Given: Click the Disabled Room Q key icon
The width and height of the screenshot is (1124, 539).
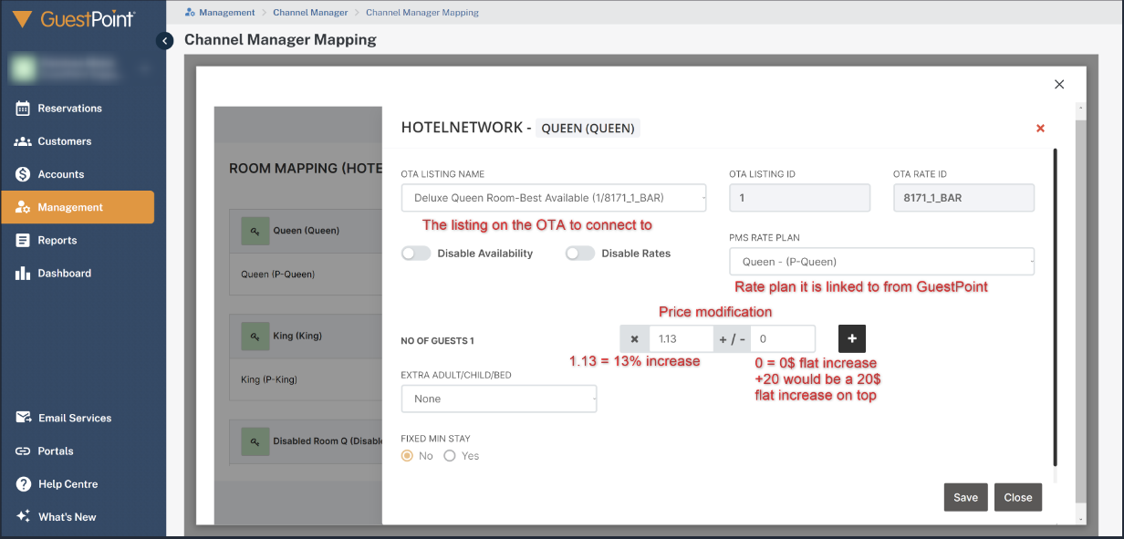Looking at the screenshot, I should tap(254, 441).
